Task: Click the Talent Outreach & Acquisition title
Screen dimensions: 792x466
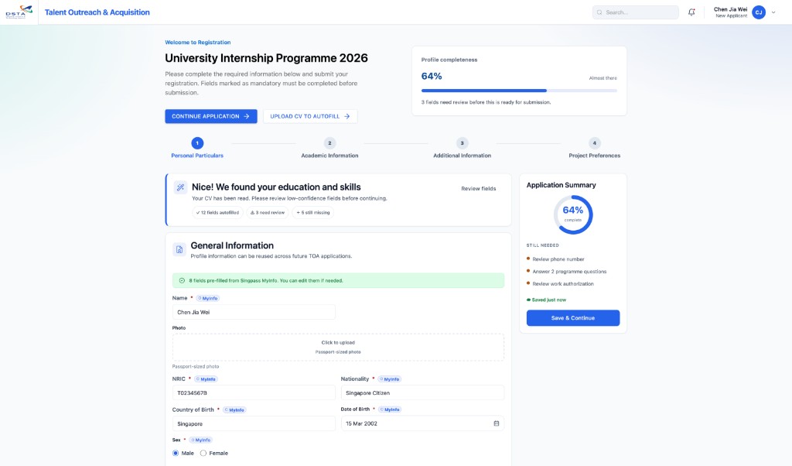Action: tap(97, 12)
